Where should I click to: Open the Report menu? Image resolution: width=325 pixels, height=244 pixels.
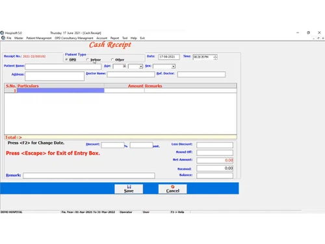[x=114, y=38]
